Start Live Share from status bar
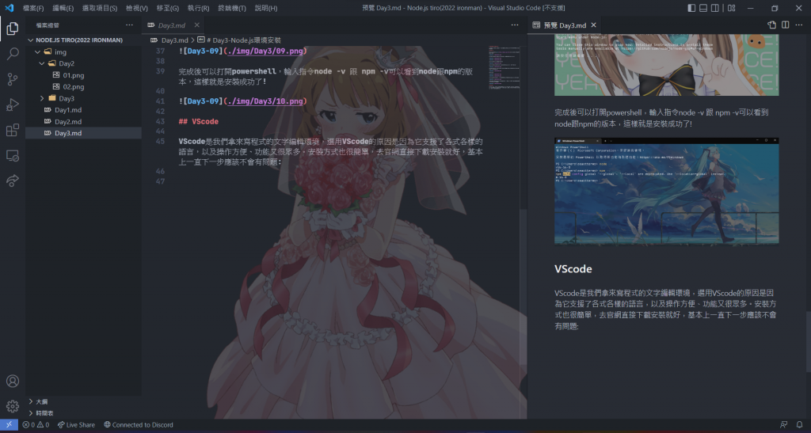Image resolution: width=811 pixels, height=433 pixels. 75,425
